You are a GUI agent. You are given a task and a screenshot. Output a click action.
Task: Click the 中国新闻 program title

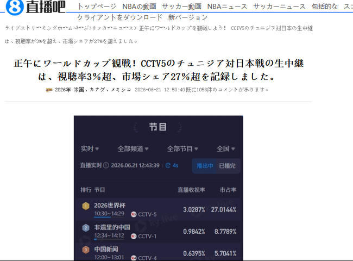106,249
